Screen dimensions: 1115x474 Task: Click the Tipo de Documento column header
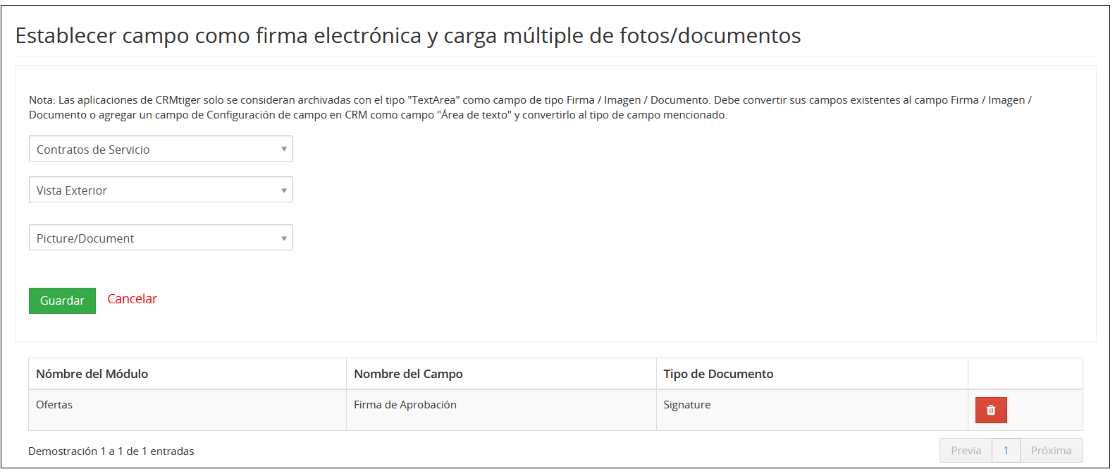pos(718,374)
